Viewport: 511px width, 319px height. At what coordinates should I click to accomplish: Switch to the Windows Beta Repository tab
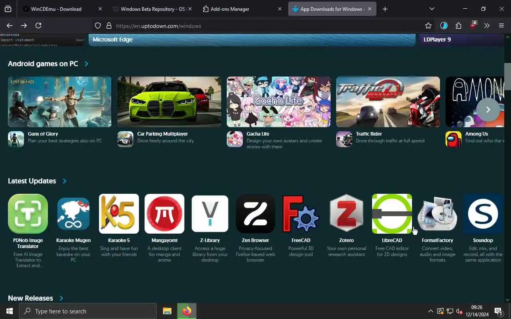(153, 9)
